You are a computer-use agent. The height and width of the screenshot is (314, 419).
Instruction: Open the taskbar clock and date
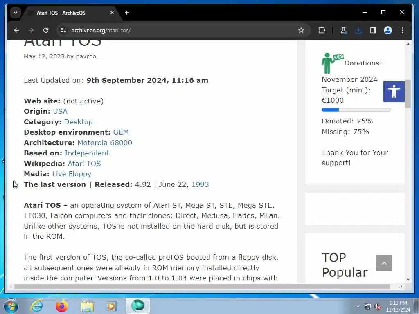pos(398,306)
